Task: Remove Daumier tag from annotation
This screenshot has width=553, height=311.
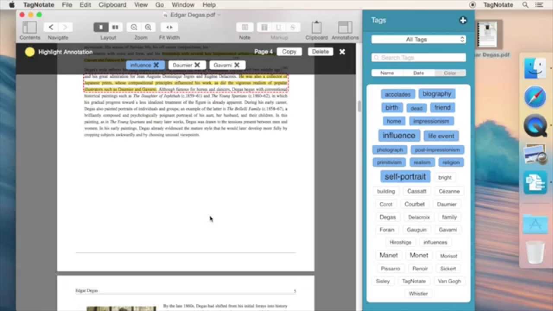Action: tap(197, 65)
